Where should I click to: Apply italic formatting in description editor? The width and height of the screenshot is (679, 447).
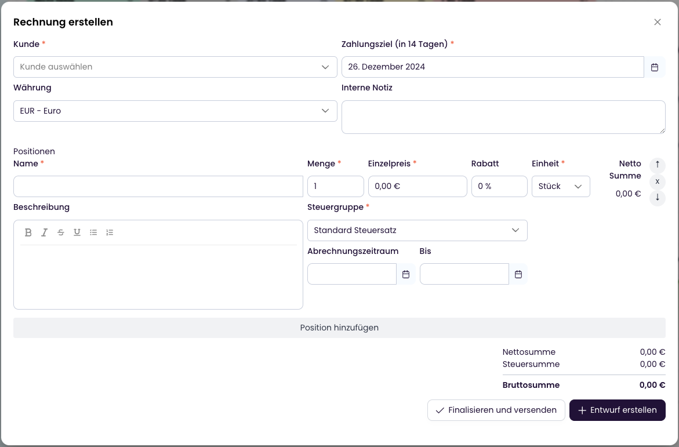(x=44, y=232)
